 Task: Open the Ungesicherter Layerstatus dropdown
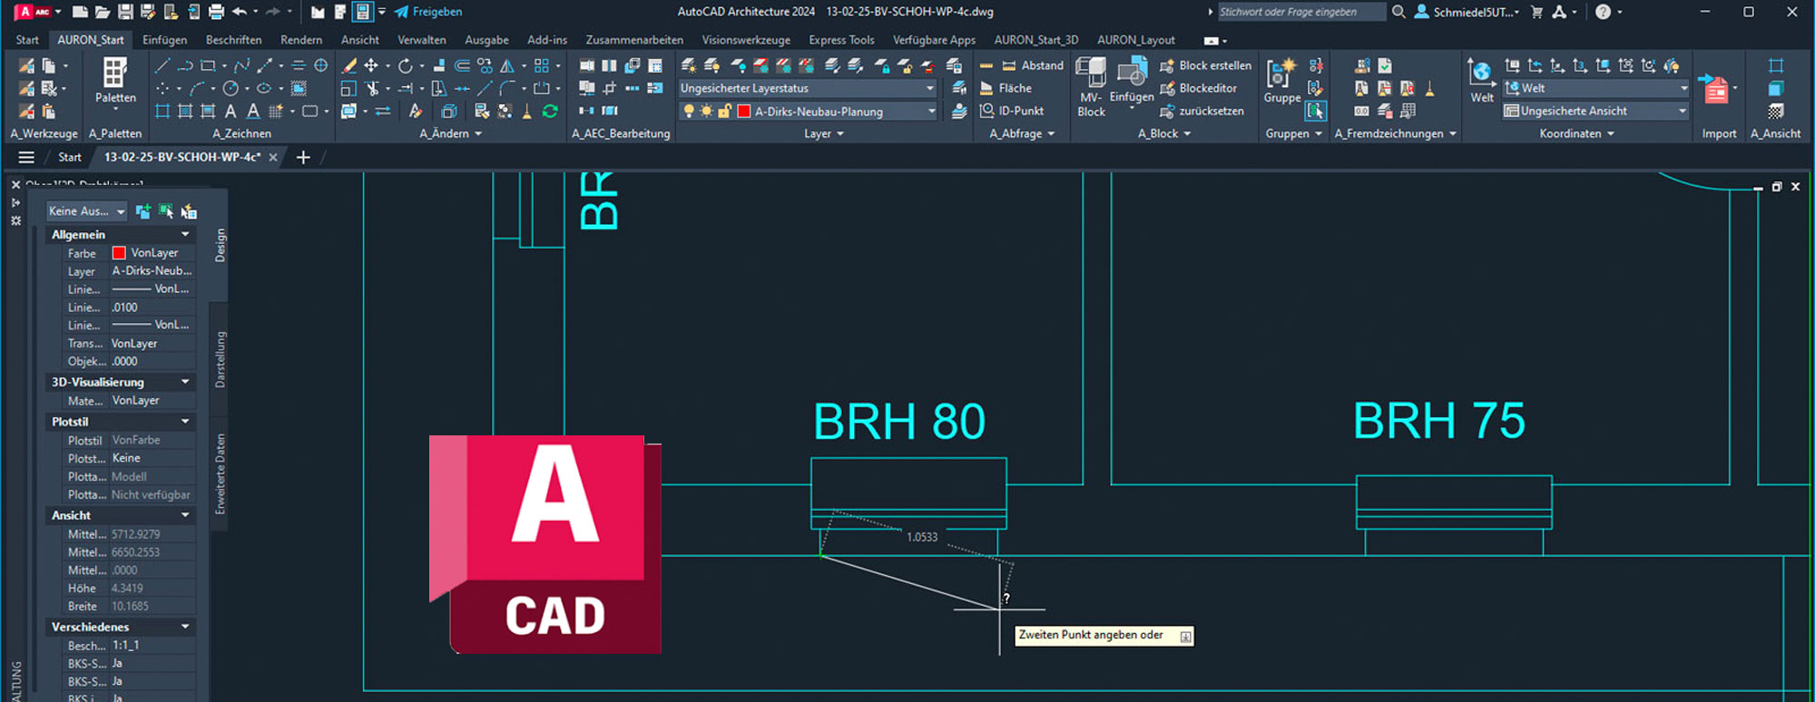[808, 88]
